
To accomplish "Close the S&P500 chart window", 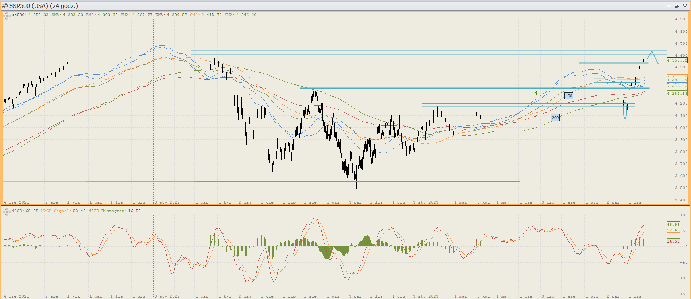I will [685, 6].
